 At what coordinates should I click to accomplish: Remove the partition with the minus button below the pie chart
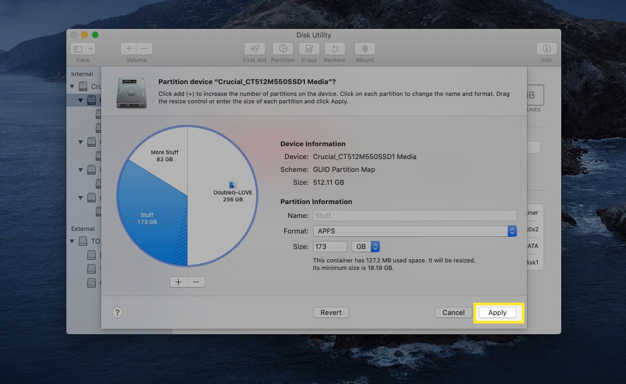tap(196, 282)
